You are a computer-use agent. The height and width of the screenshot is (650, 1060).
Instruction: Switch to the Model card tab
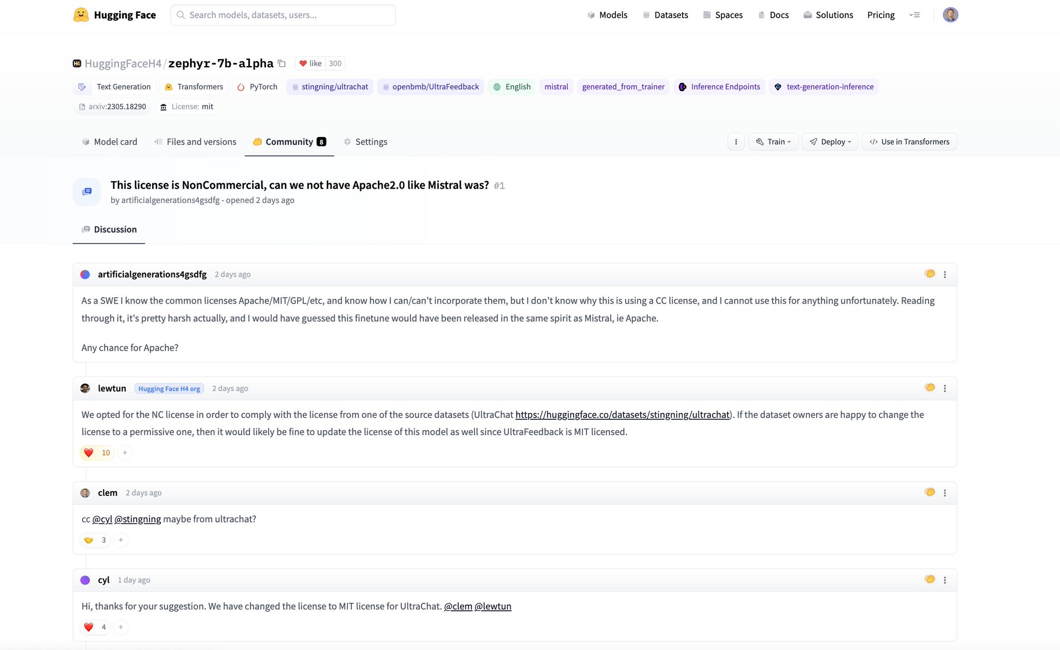tap(110, 142)
